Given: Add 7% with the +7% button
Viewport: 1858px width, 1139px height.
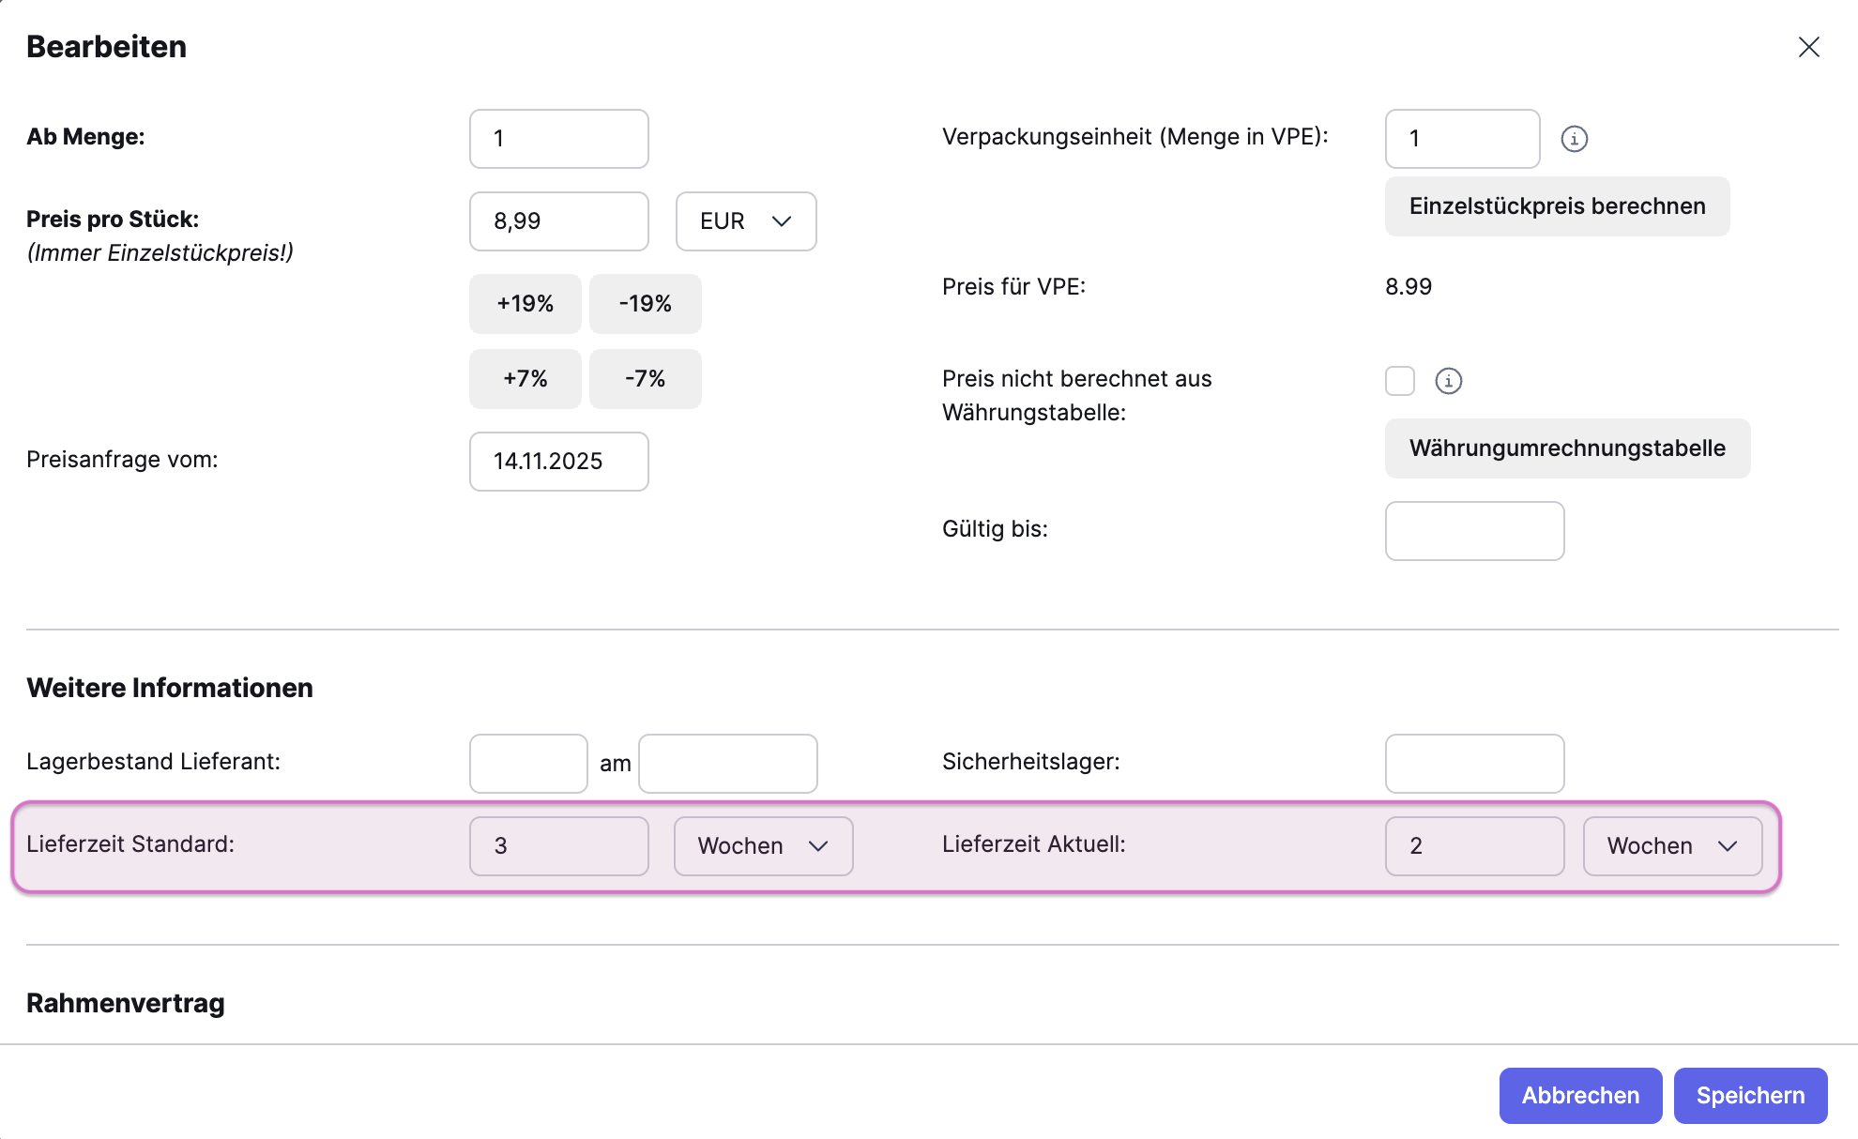Looking at the screenshot, I should pyautogui.click(x=525, y=379).
